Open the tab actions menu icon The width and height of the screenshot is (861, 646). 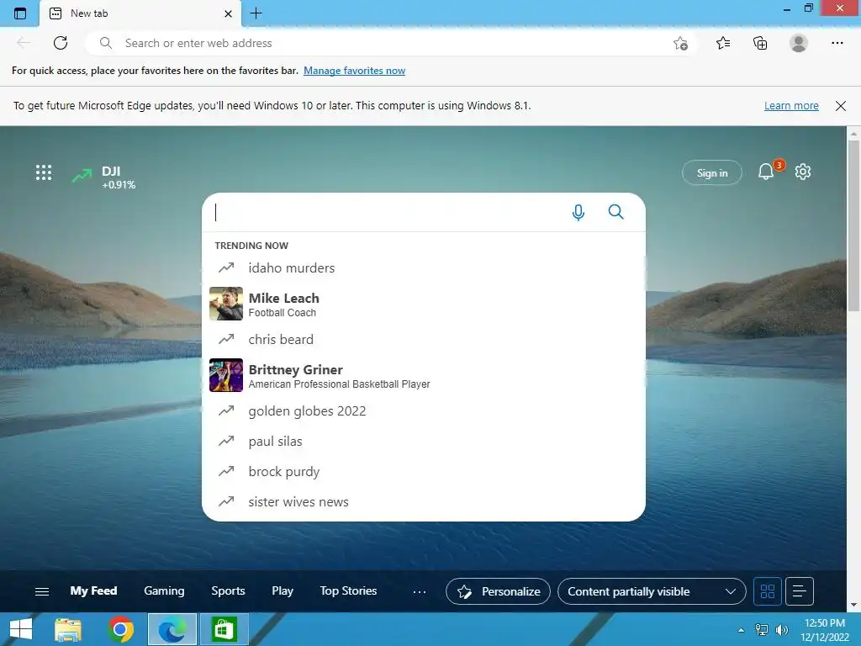(x=20, y=13)
